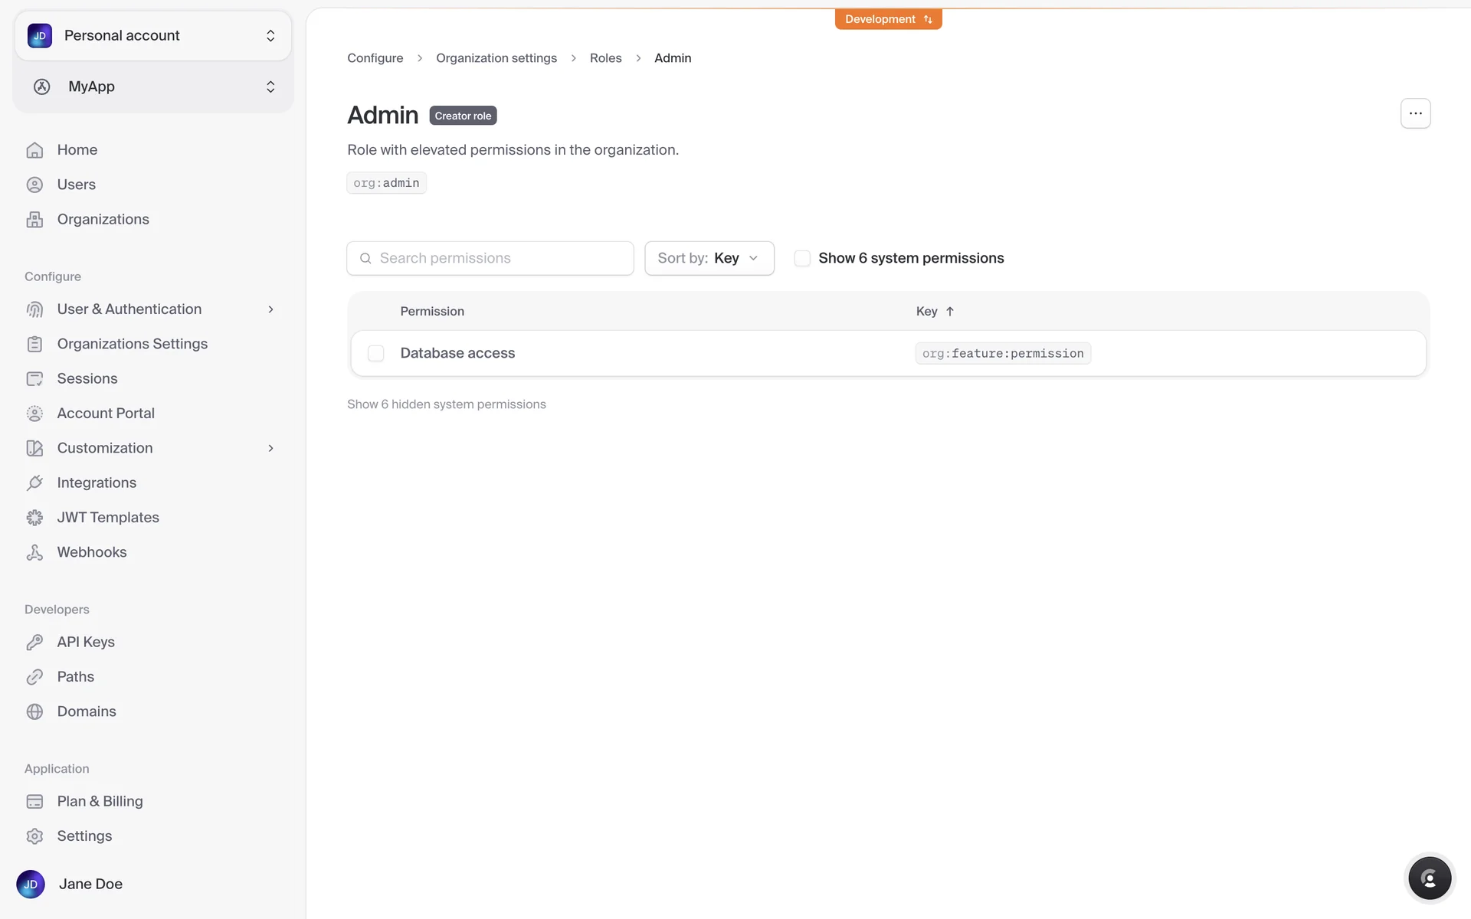The height and width of the screenshot is (919, 1471).
Task: Check the Database access permission checkbox
Action: point(375,353)
